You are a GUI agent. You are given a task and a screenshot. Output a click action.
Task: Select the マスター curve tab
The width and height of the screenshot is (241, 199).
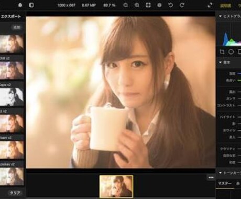225,183
